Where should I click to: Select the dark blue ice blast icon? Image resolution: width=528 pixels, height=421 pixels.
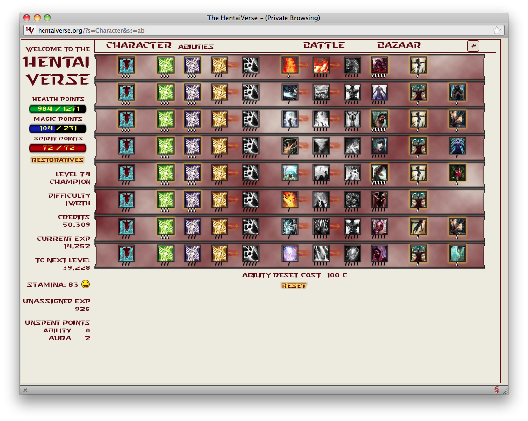[x=289, y=92]
